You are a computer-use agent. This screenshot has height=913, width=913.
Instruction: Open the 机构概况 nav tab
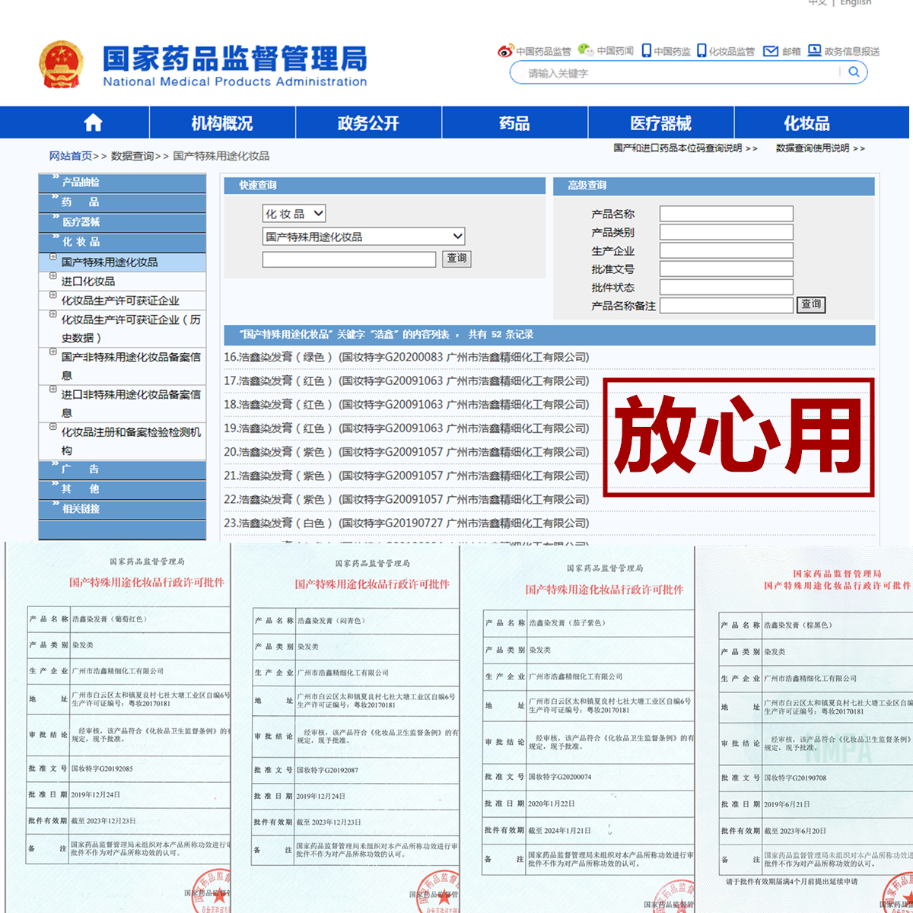pyautogui.click(x=222, y=122)
